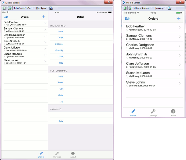This screenshot has width=186, height=160.
Task: Expand Charles Dodgeson chevron on iPhone
Action: (x=180, y=46)
